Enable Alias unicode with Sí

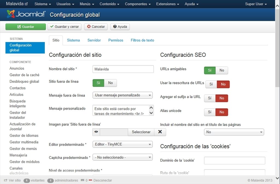click(210, 112)
